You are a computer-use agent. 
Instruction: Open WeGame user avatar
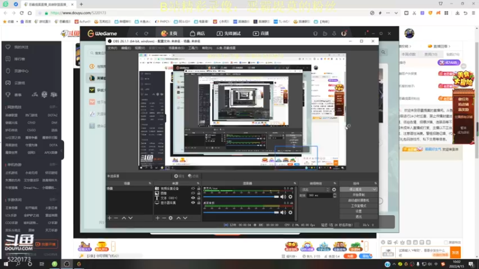pyautogui.click(x=344, y=33)
